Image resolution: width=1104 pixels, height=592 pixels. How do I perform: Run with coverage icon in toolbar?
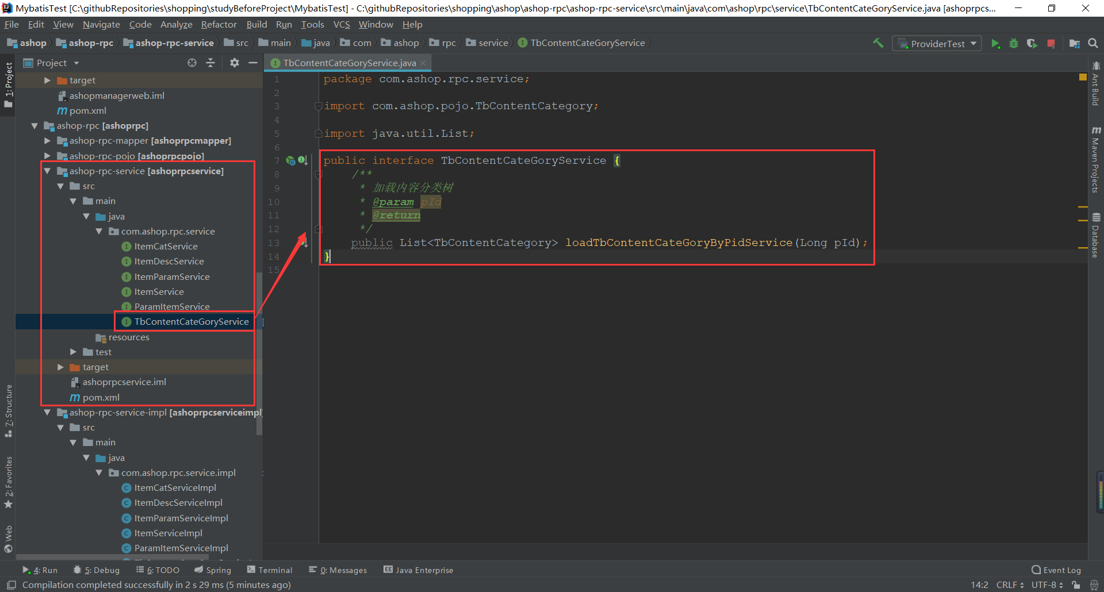pos(1032,44)
